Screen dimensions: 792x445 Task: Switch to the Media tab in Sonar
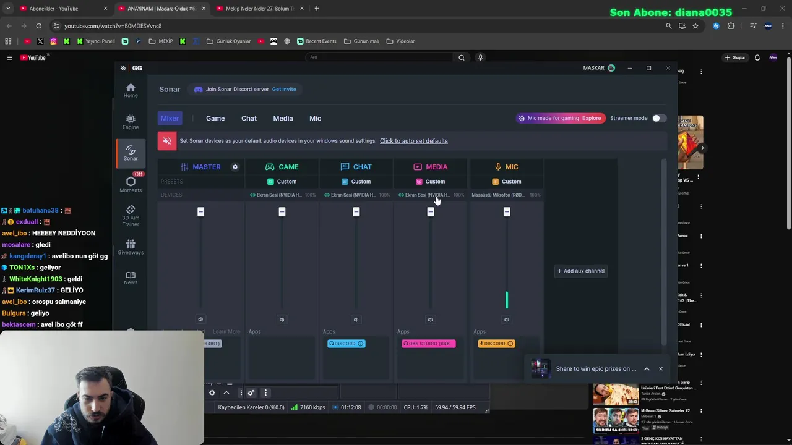click(283, 118)
